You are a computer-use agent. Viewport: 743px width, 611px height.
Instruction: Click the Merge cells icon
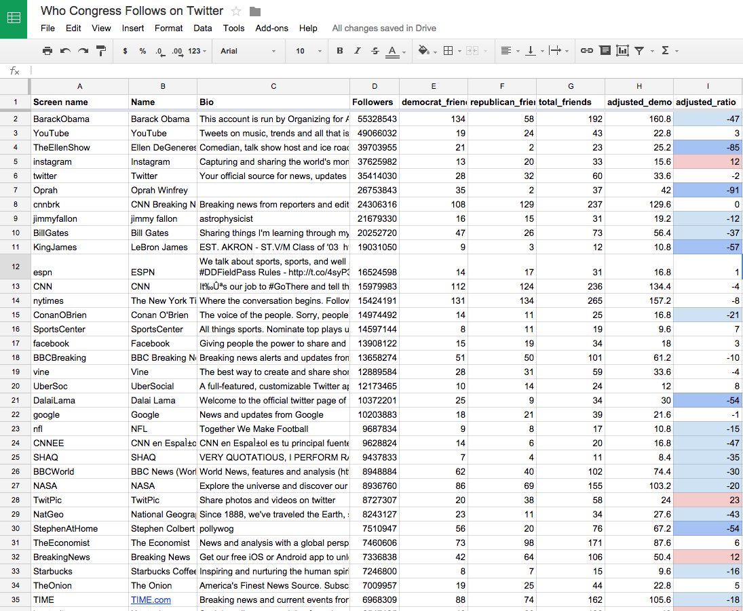pyautogui.click(x=472, y=51)
